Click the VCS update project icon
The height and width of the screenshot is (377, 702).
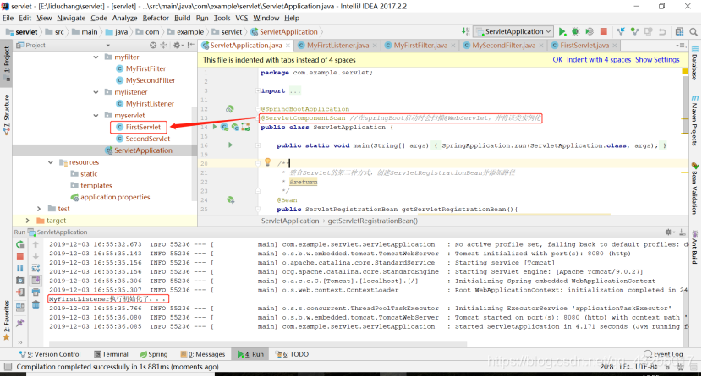[x=621, y=32]
